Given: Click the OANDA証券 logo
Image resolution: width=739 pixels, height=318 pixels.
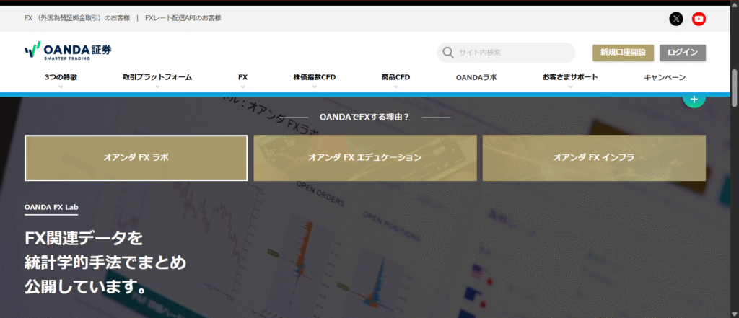Looking at the screenshot, I should (68, 50).
